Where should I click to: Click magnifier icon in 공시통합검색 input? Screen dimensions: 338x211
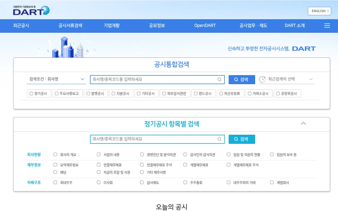click(219, 80)
